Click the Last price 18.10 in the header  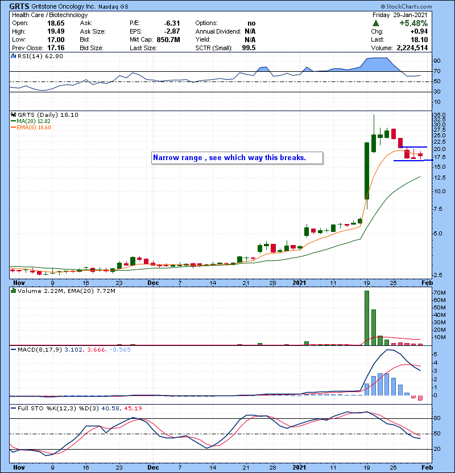[419, 39]
